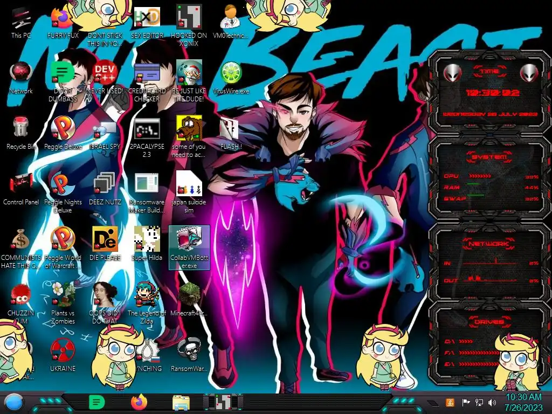Click the Java update tray icon
The height and width of the screenshot is (414, 552).
450,402
